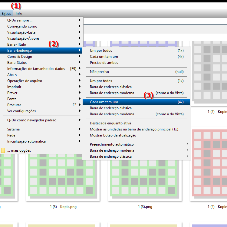Click the folder icon beside 'mais opções'
227x227 pixels.
(3, 150)
